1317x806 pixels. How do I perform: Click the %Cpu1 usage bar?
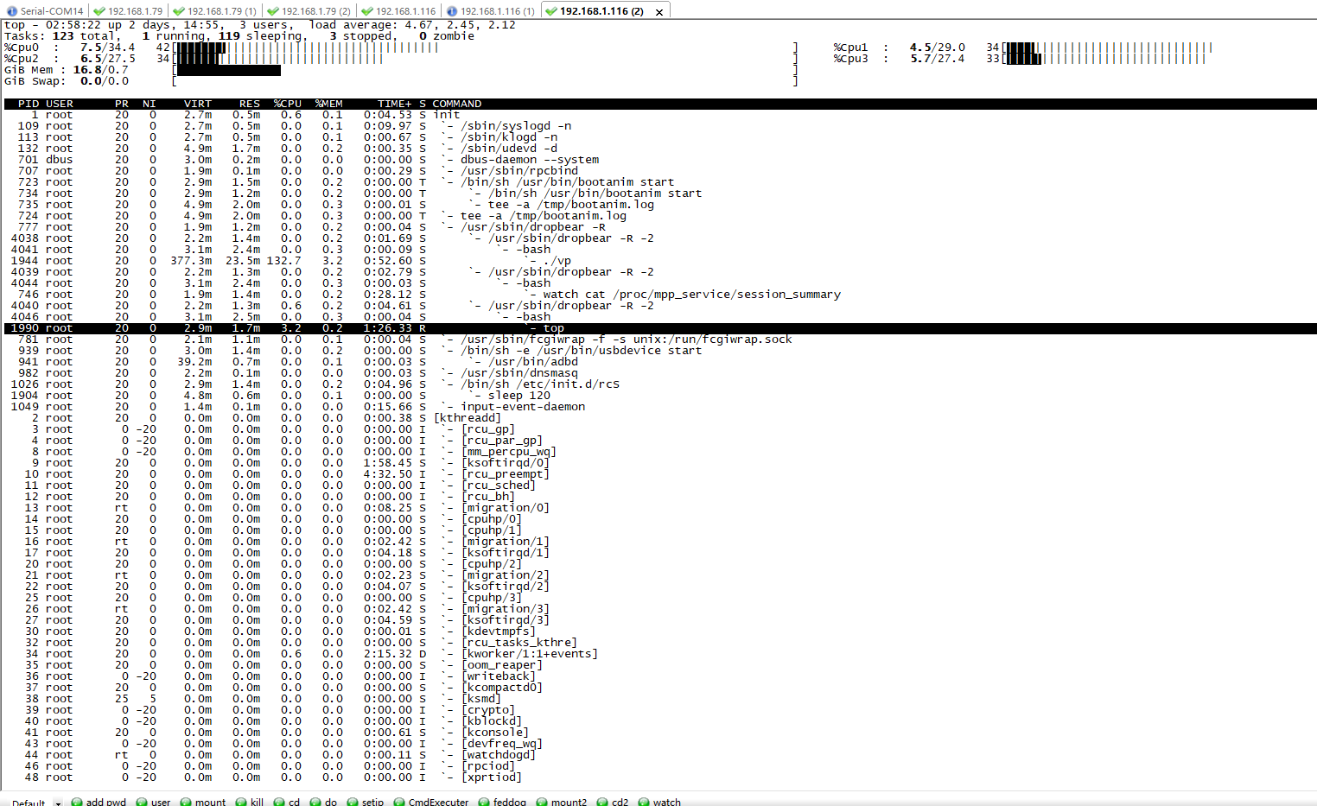tap(1107, 48)
